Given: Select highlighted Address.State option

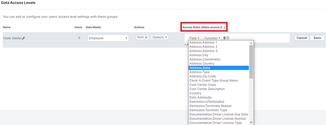Looking at the screenshot, I should coord(219,68).
